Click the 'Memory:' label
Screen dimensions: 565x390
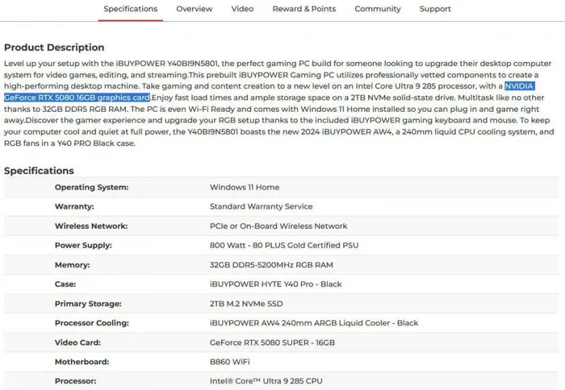(72, 265)
